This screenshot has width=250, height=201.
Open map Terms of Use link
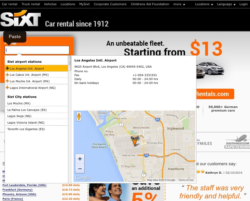click(x=186, y=180)
